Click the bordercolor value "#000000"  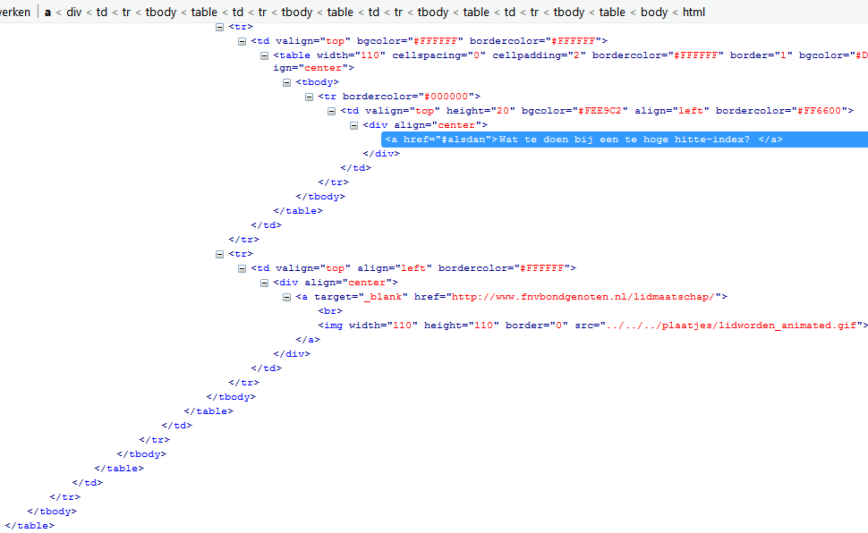coord(447,97)
